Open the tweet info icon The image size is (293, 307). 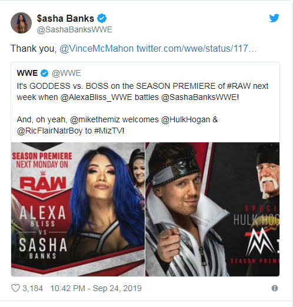coord(275,288)
